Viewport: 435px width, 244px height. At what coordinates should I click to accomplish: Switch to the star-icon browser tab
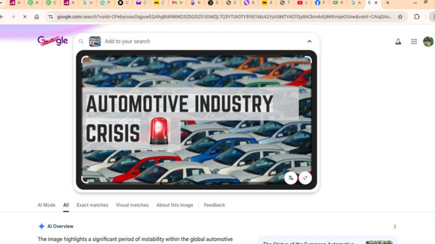pyautogui.click(x=105, y=3)
